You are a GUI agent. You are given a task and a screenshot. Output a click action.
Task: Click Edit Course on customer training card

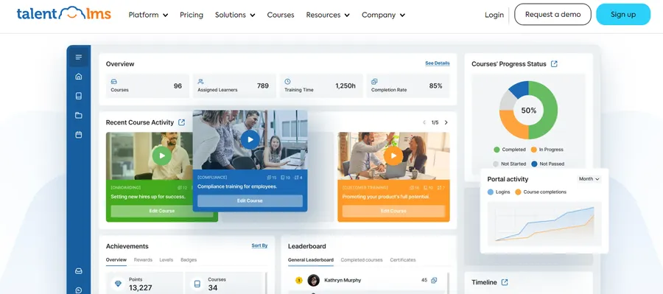point(393,211)
